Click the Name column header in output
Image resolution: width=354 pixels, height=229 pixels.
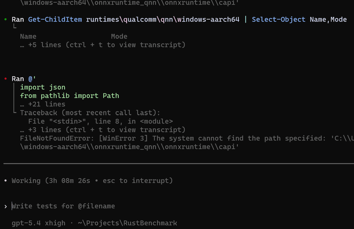coord(28,36)
